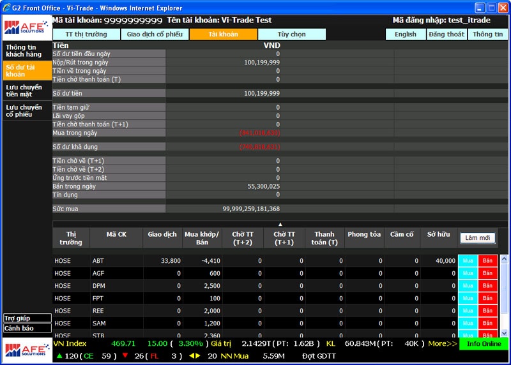Click the yellow left-right arrows ticker icon
Viewport: 511px width, 365px height.
point(195,356)
